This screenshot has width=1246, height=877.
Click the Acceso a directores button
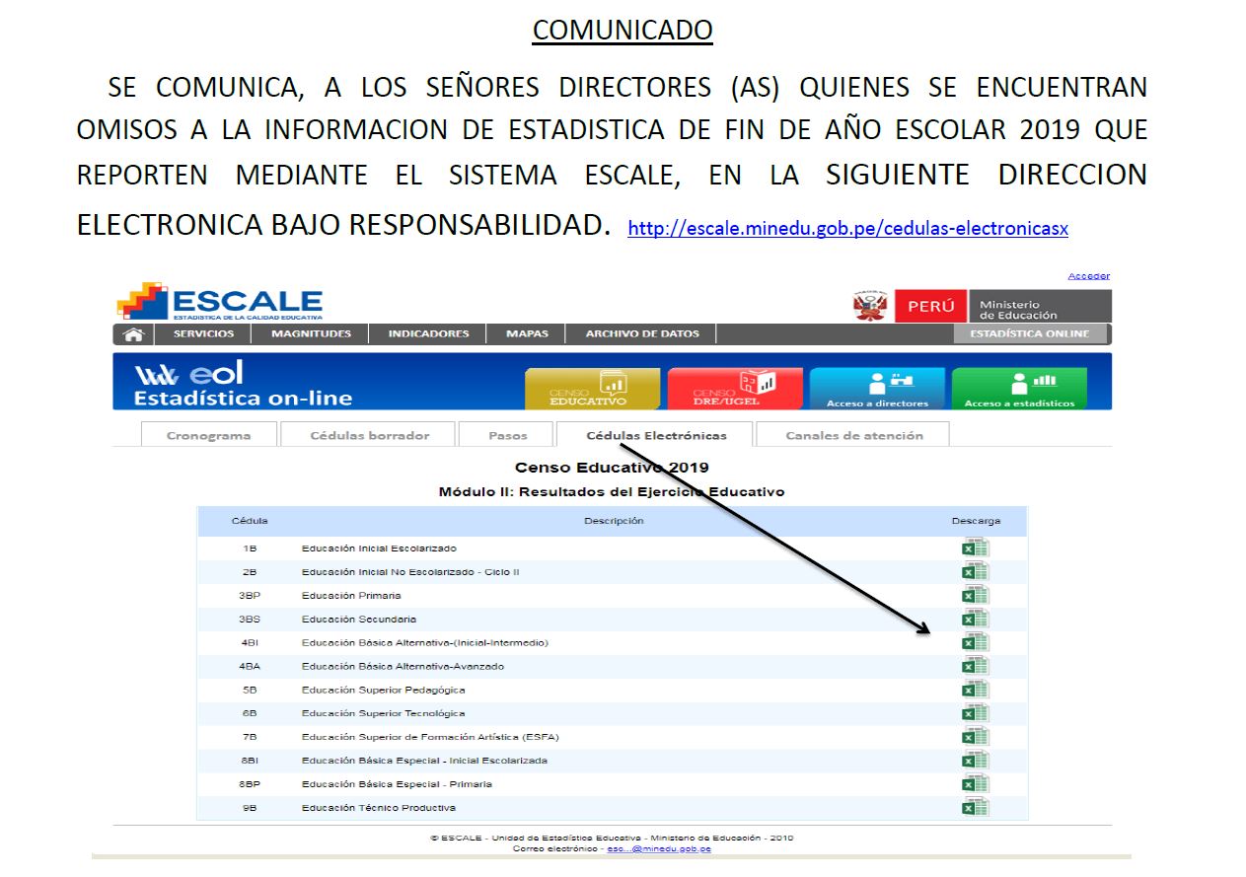877,389
